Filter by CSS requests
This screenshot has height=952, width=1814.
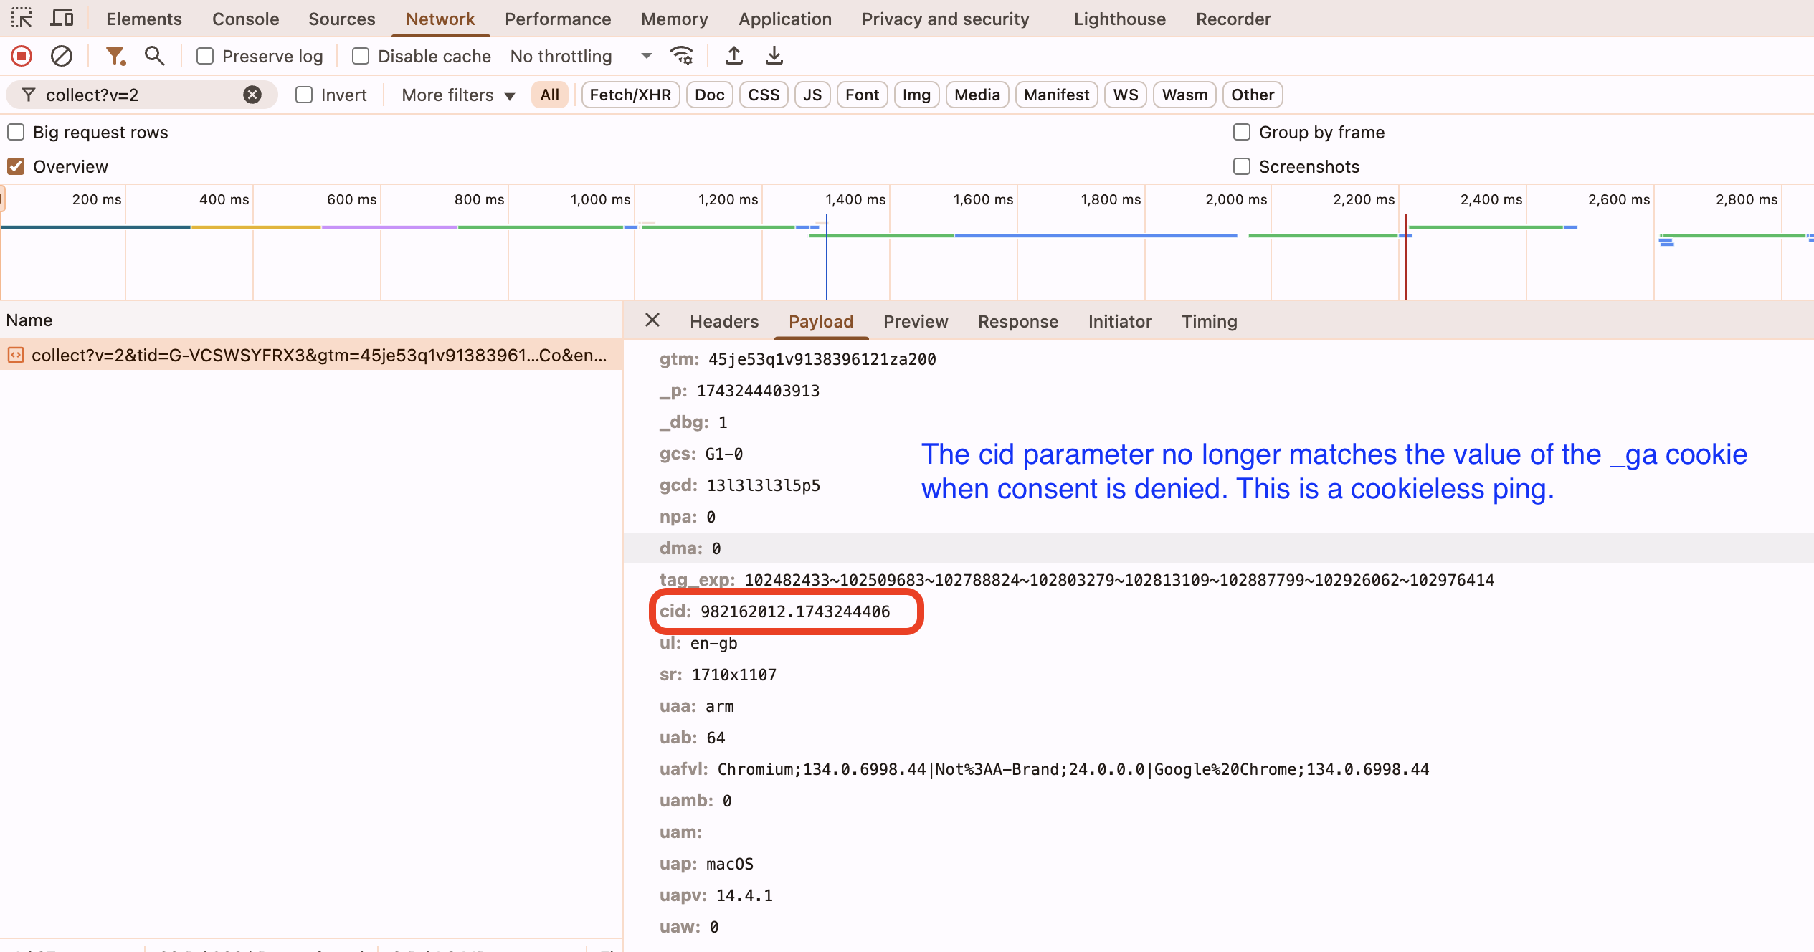click(x=764, y=95)
